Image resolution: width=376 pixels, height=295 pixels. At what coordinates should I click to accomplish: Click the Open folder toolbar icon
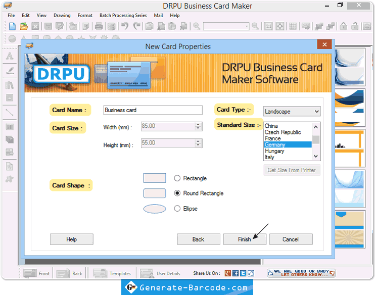(24, 26)
